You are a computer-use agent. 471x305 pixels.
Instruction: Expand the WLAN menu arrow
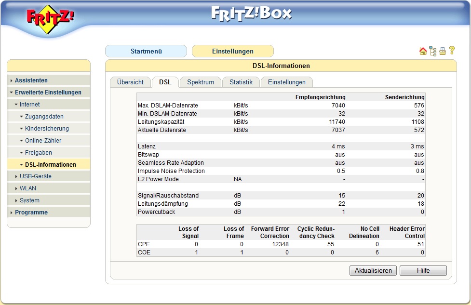(16, 188)
